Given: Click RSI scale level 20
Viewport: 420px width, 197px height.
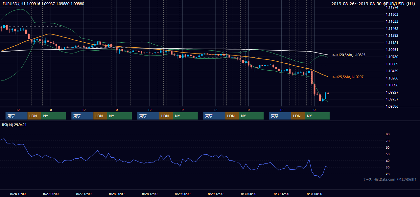Looking at the screenshot, I should 388,174.
